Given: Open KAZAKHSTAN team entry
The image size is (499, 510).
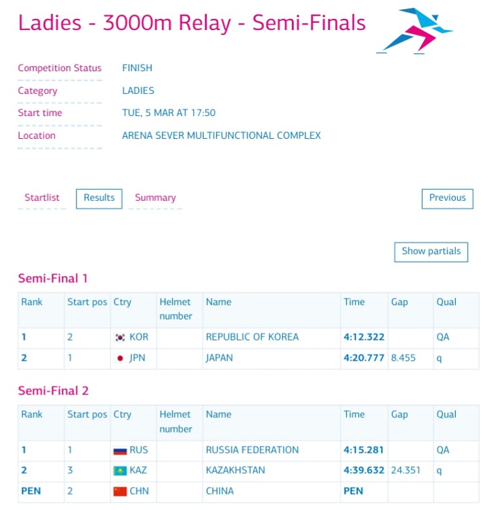Looking at the screenshot, I should pyautogui.click(x=235, y=470).
